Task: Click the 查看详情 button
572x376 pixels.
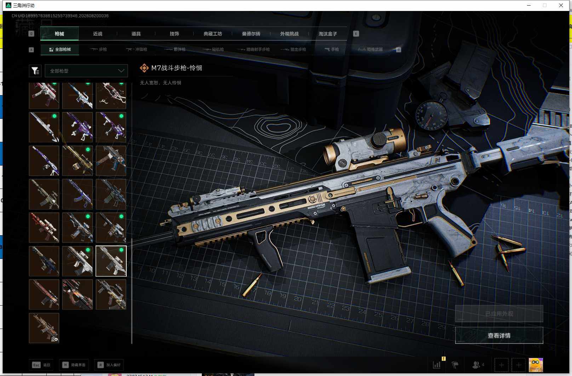Action: pos(499,335)
